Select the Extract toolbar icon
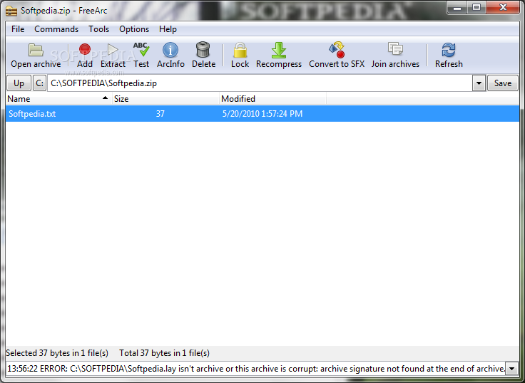 pyautogui.click(x=113, y=49)
